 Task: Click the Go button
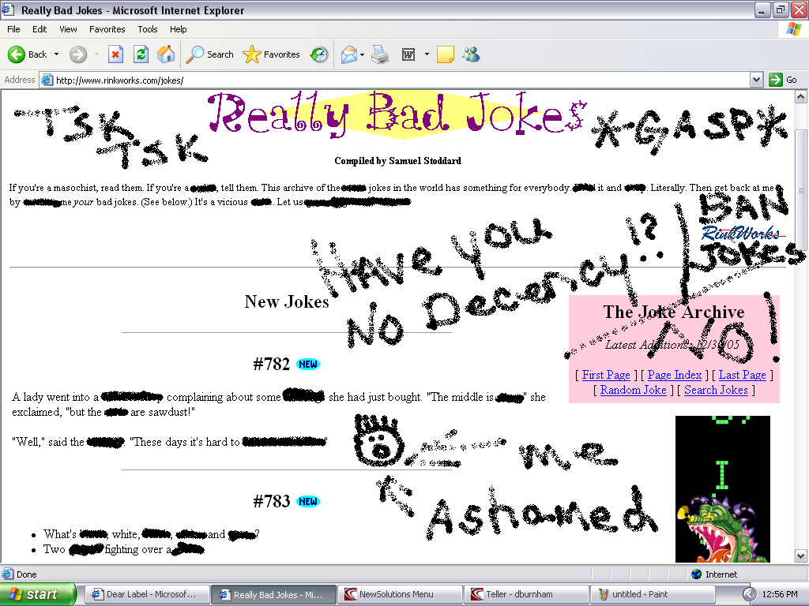(783, 80)
